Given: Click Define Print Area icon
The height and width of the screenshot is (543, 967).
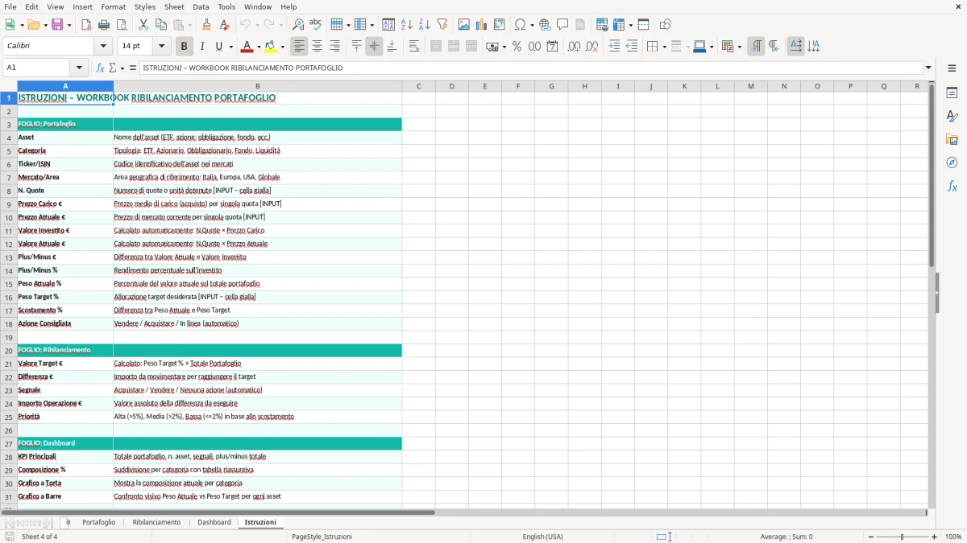Looking at the screenshot, I should click(x=603, y=25).
